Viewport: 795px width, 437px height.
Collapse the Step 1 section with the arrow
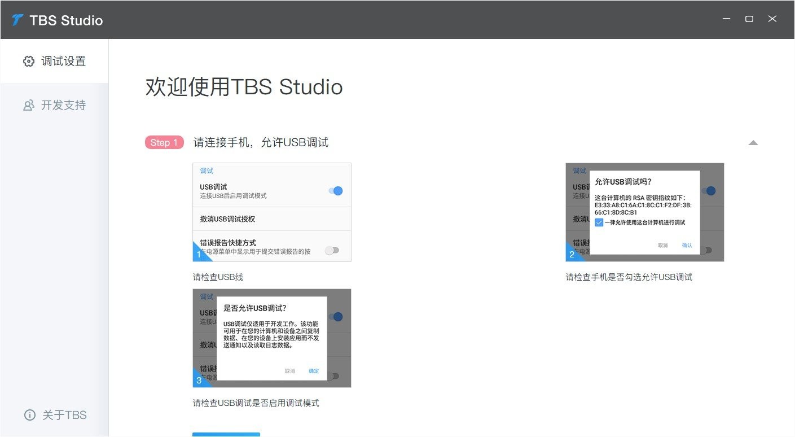753,143
